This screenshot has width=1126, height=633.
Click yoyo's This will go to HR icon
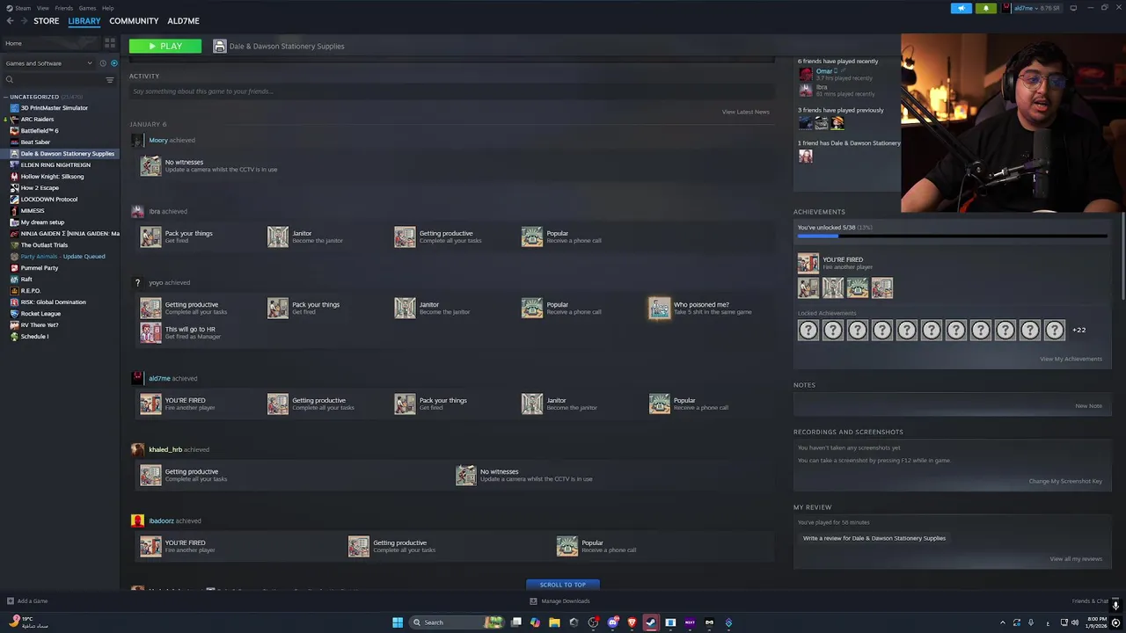point(150,332)
